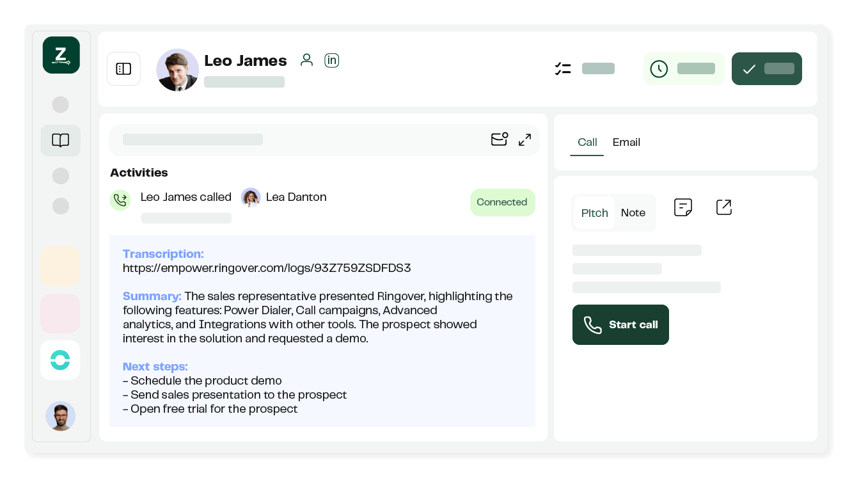Screen dimensions: 852x478
Task: Click the external link icon in the Call panel
Action: coord(723,207)
